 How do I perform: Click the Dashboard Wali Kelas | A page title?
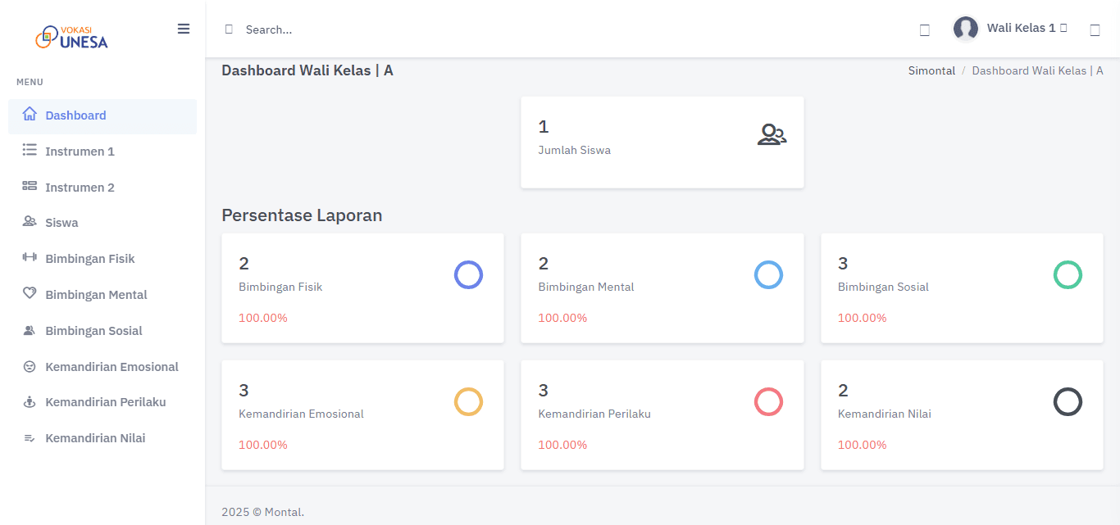point(307,70)
